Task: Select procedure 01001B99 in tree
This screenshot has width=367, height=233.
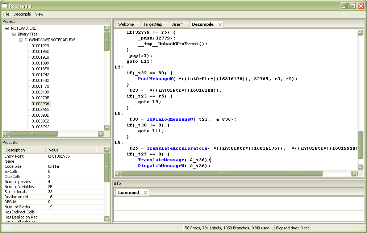Action: coord(40,63)
